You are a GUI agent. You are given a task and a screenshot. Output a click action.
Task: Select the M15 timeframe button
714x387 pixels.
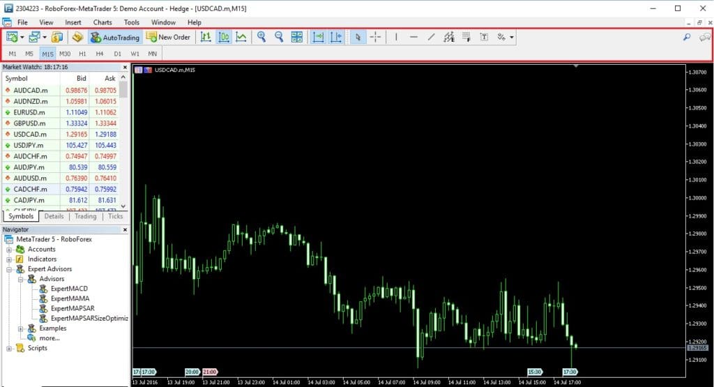coord(47,54)
